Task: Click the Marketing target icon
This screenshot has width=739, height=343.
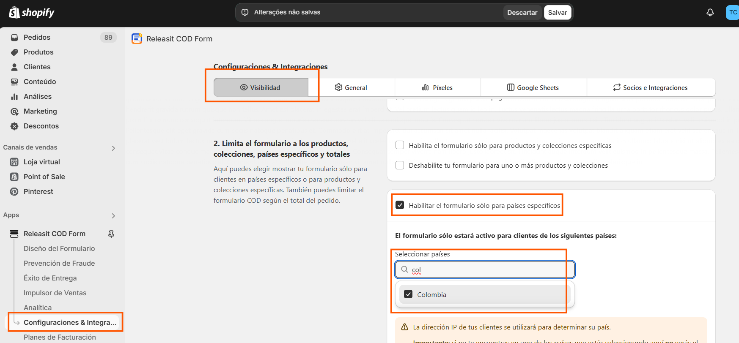Action: [14, 111]
